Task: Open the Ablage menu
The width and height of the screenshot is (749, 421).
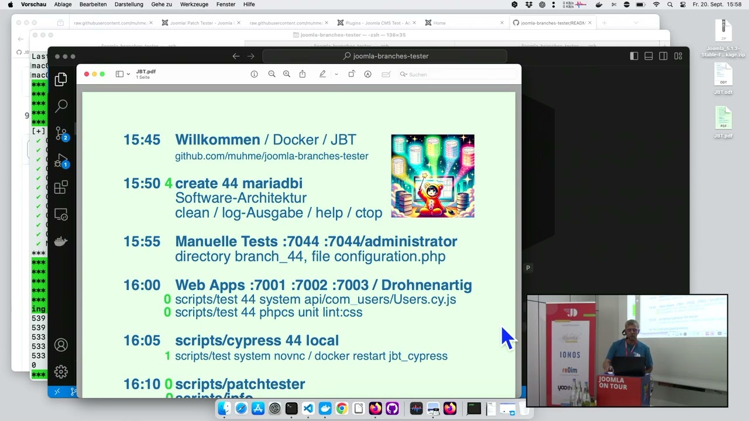Action: pos(63,4)
